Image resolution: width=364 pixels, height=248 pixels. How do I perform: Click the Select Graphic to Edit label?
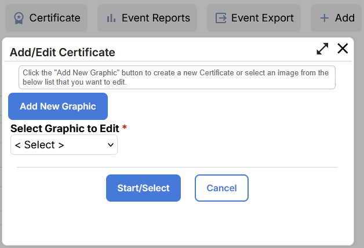65,129
